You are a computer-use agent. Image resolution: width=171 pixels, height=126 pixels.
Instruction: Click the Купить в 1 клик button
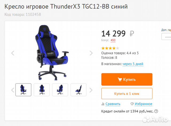pos(127,94)
